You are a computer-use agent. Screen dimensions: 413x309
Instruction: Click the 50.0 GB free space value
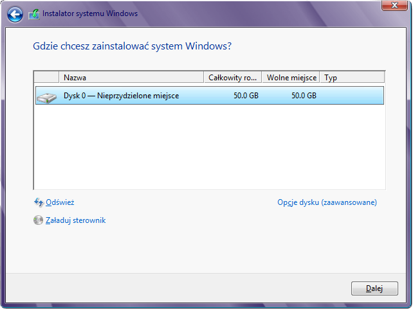[x=304, y=96]
